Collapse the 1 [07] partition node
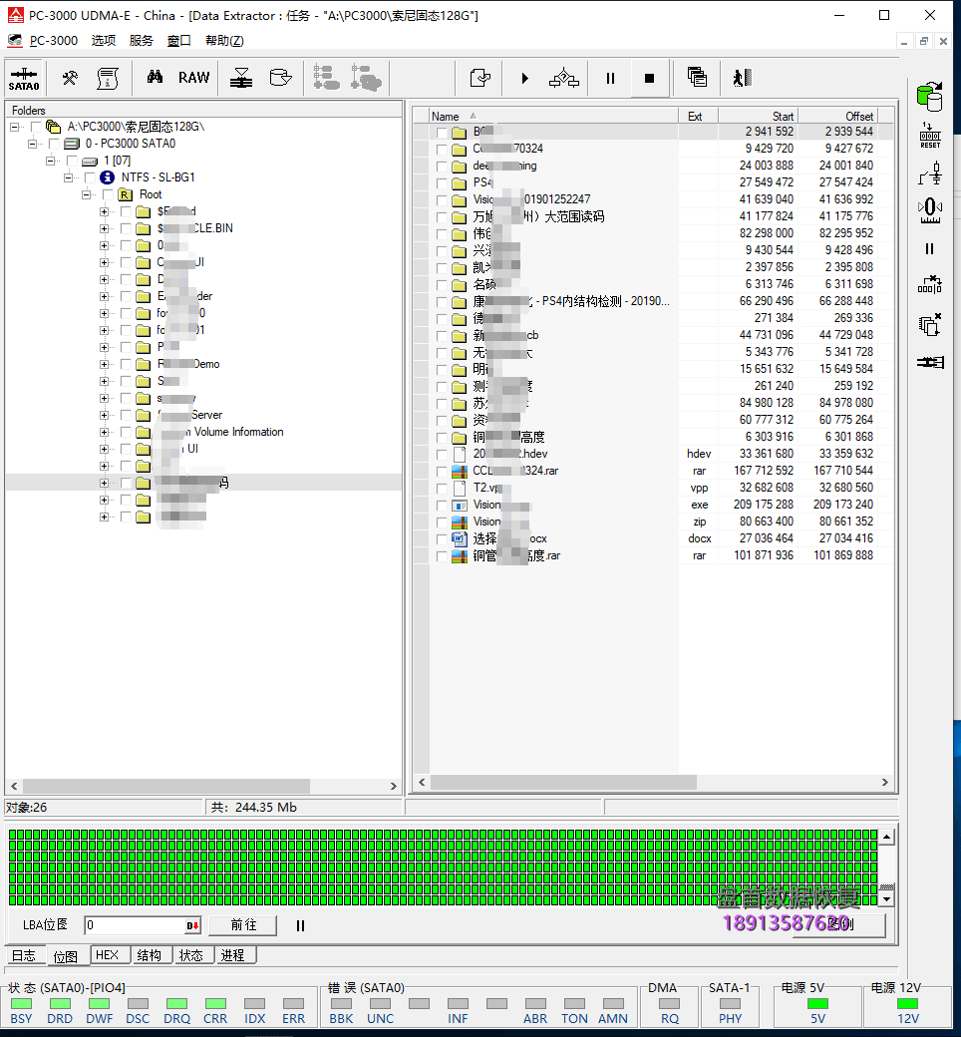961x1037 pixels. click(50, 161)
